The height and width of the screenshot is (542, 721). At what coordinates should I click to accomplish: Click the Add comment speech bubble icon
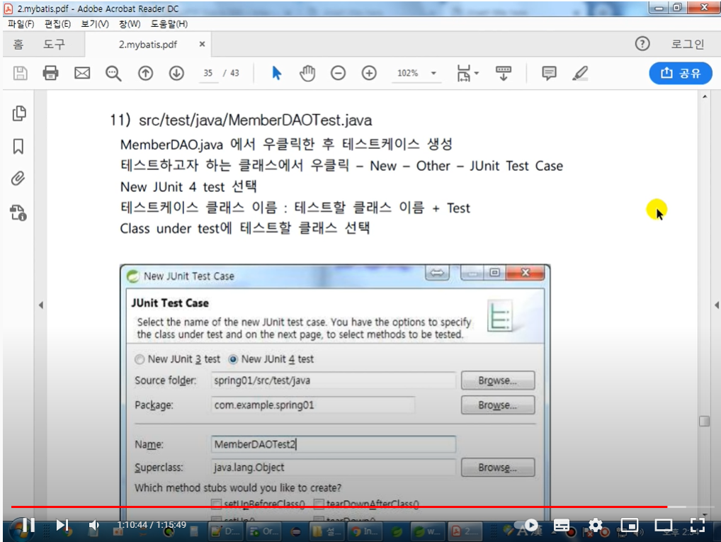click(x=549, y=73)
